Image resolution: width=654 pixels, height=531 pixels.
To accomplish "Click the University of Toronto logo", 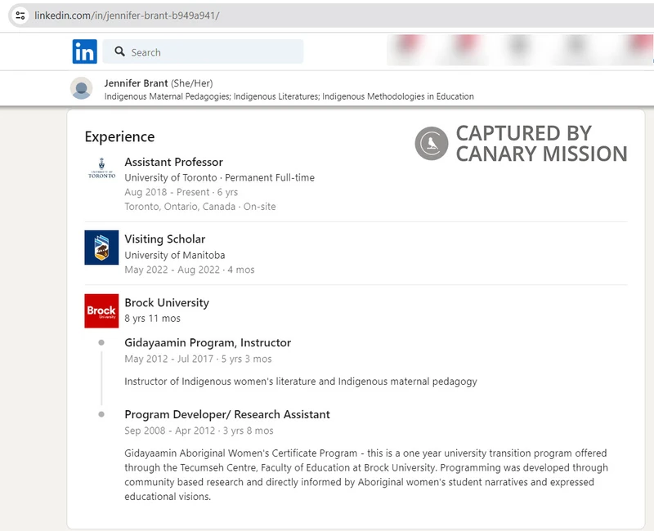I will pos(101,168).
